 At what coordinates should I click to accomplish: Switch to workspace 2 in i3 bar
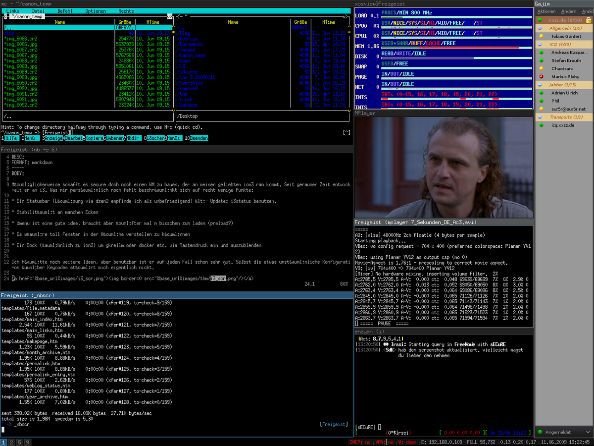[12, 442]
